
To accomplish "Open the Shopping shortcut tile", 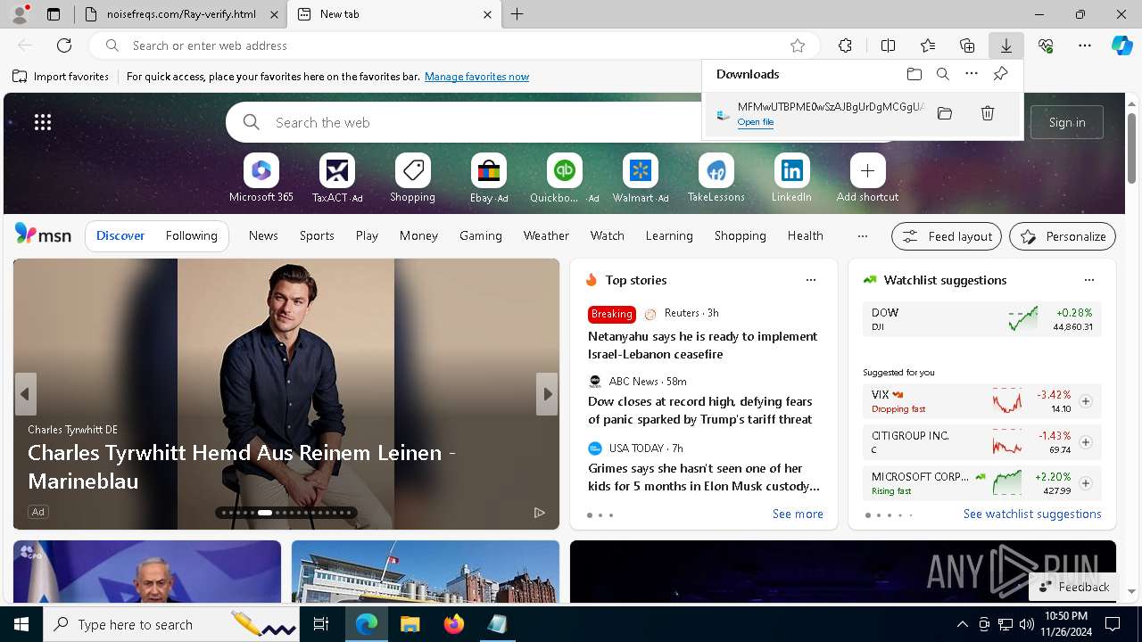I will 412,177.
